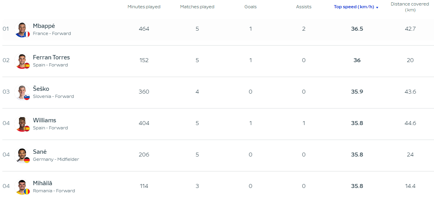Click Williams's player avatar

tap(22, 124)
